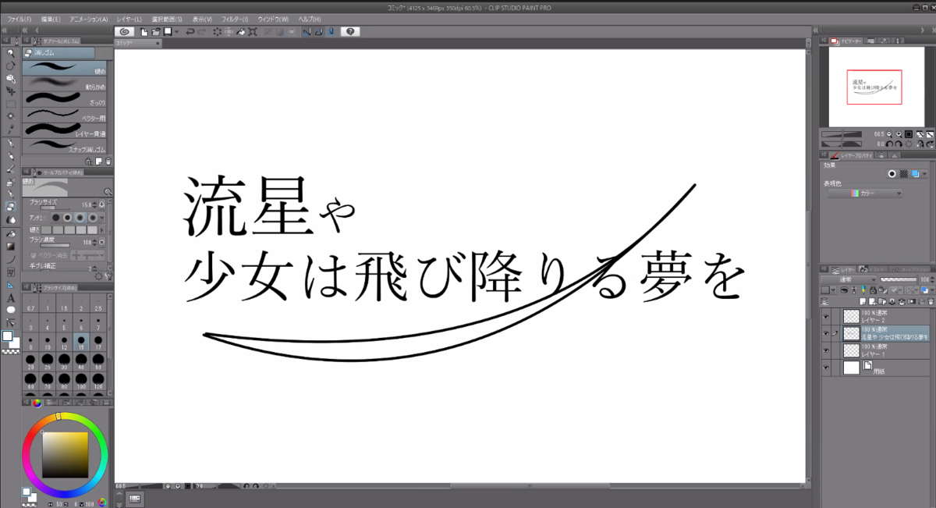Select transparent color checkered swatch below colors
Viewport: 936px width, 508px height.
coord(10,352)
